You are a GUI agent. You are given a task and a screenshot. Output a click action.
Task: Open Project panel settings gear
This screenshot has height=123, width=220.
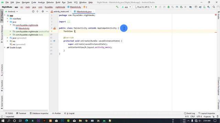tap(43, 11)
